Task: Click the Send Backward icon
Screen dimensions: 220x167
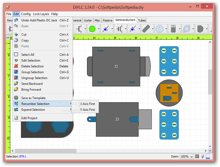Action: tap(16, 83)
